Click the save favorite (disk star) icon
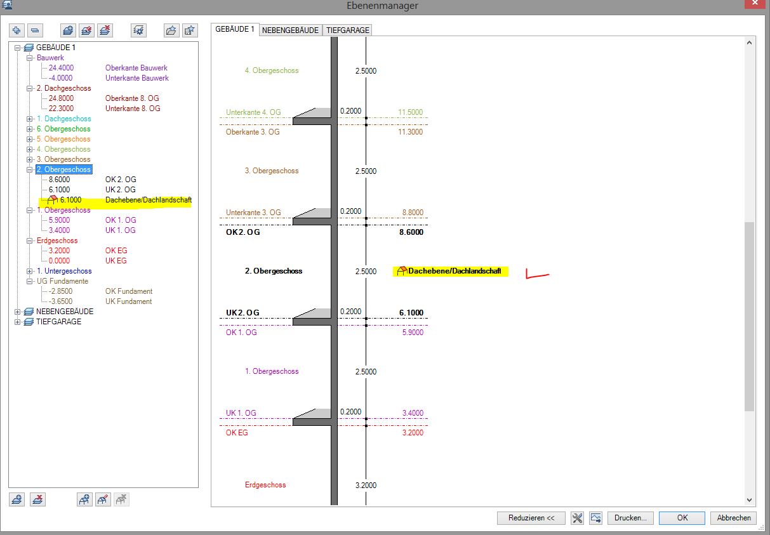The image size is (770, 535). (189, 30)
